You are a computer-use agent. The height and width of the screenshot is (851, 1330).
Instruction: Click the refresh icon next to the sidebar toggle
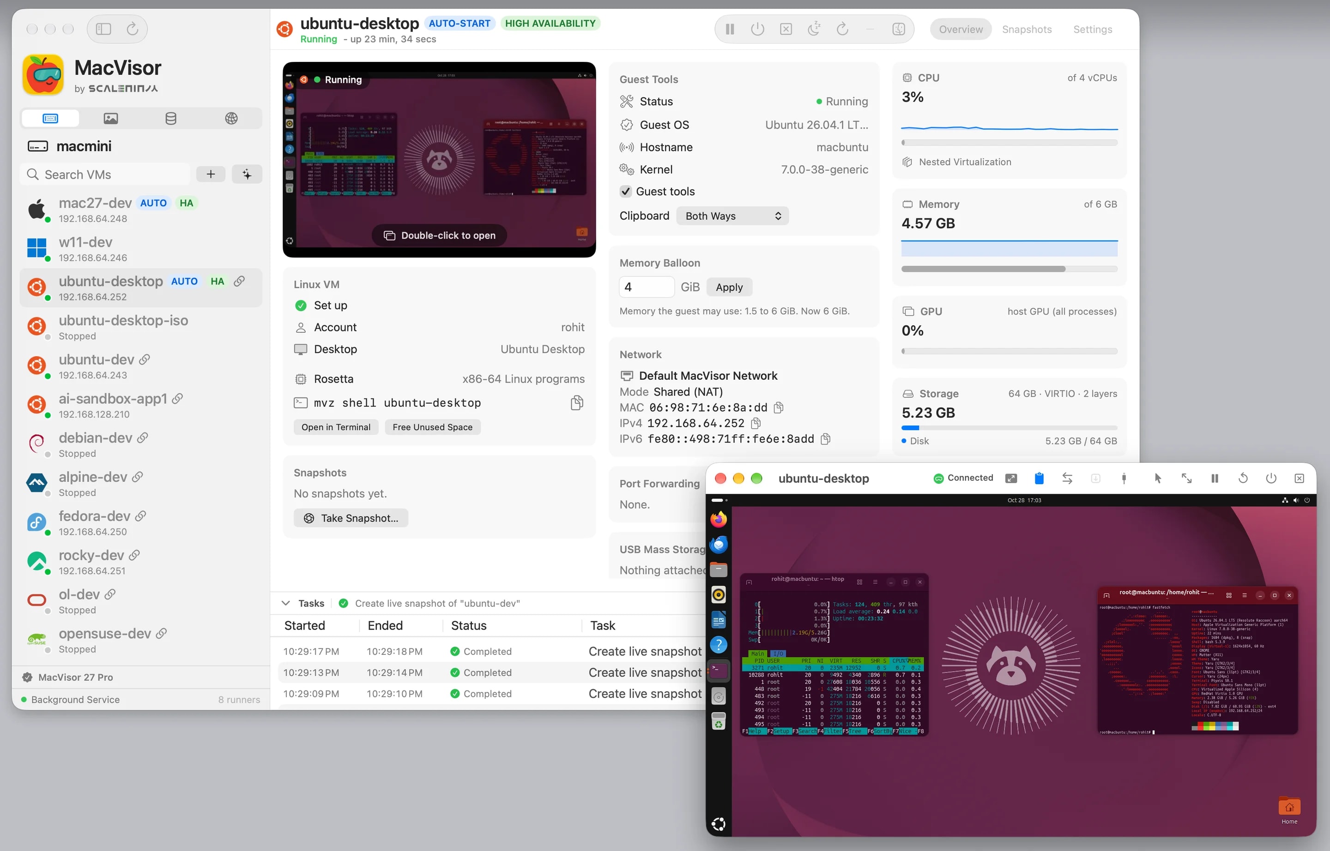click(x=132, y=29)
